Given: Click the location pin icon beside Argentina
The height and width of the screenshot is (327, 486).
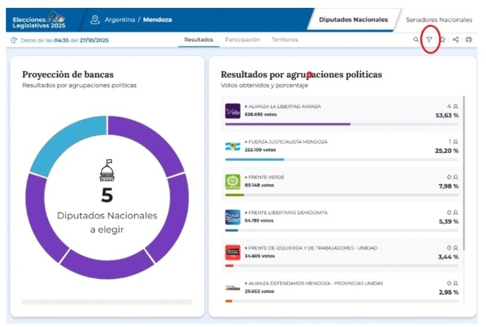Looking at the screenshot, I should tap(95, 19).
